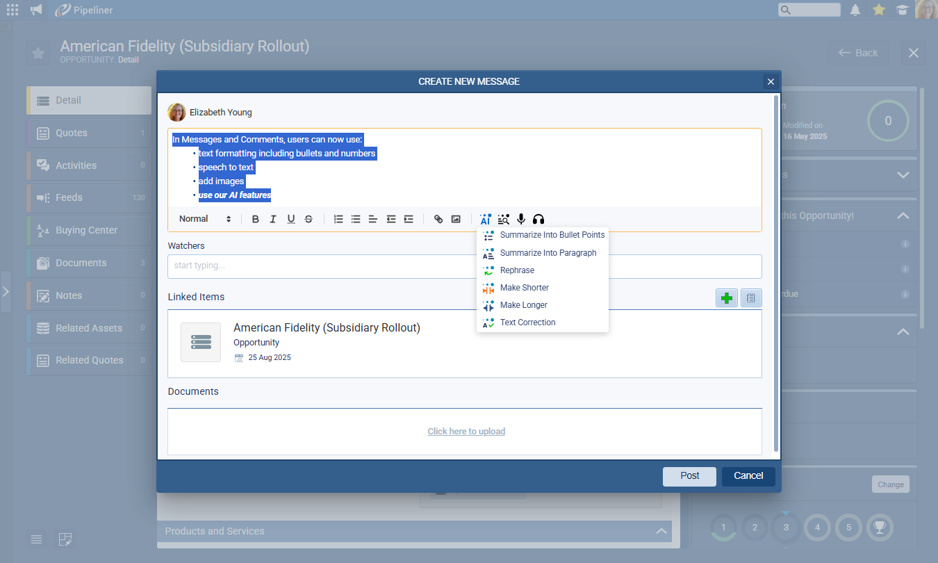This screenshot has height=563, width=938.
Task: Start speech to text with microphone icon
Action: [521, 219]
